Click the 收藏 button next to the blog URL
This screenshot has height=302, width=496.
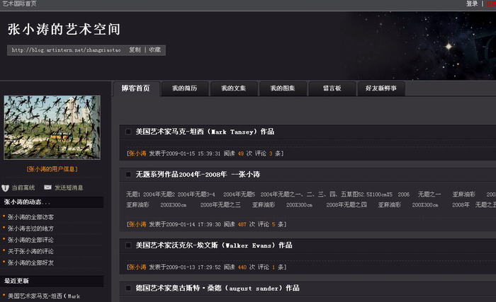(x=154, y=50)
